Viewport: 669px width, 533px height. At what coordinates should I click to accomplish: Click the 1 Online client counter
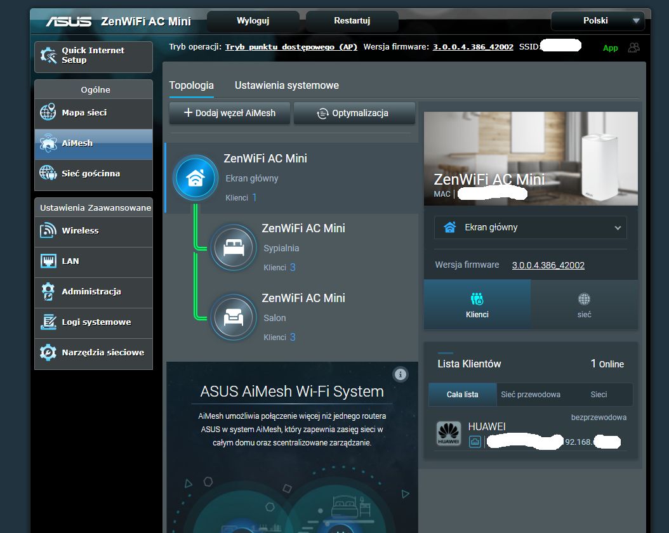pyautogui.click(x=607, y=364)
